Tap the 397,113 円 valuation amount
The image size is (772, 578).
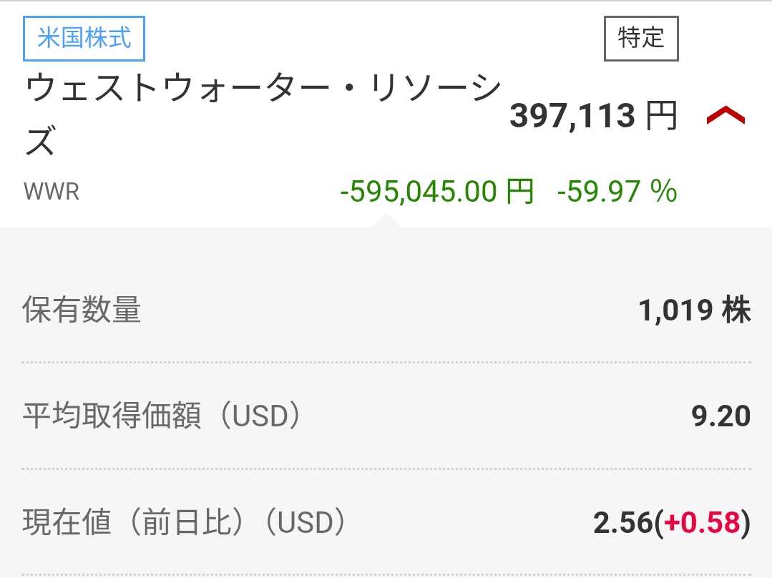tap(572, 116)
